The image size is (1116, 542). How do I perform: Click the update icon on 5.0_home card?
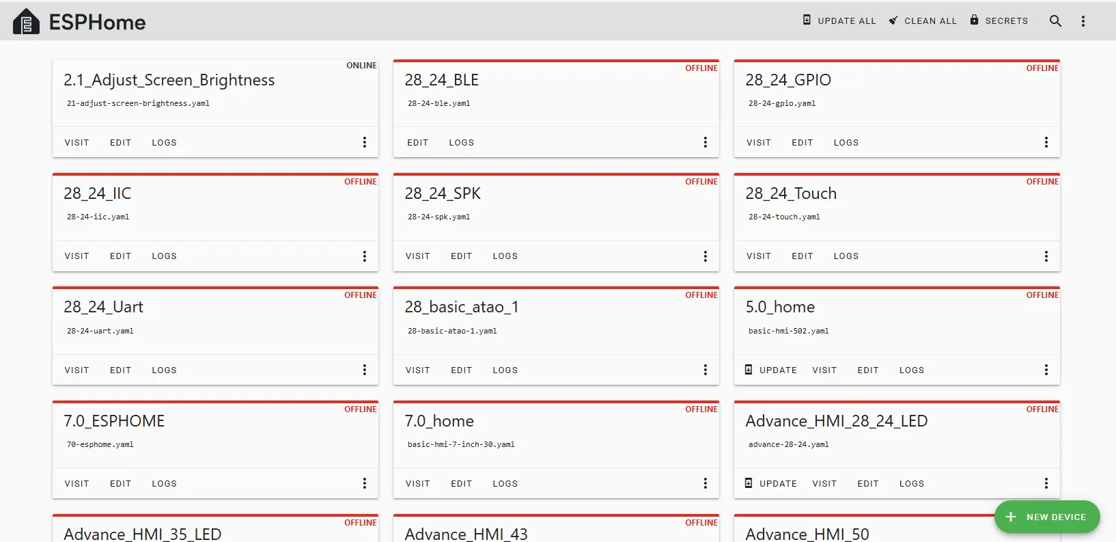point(749,370)
